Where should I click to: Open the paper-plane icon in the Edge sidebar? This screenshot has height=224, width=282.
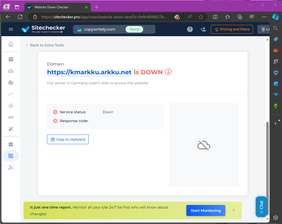click(276, 94)
